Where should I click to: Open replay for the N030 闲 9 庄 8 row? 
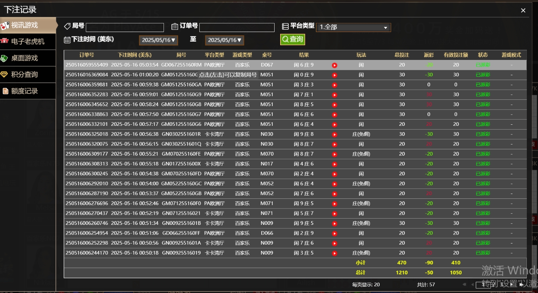(335, 134)
